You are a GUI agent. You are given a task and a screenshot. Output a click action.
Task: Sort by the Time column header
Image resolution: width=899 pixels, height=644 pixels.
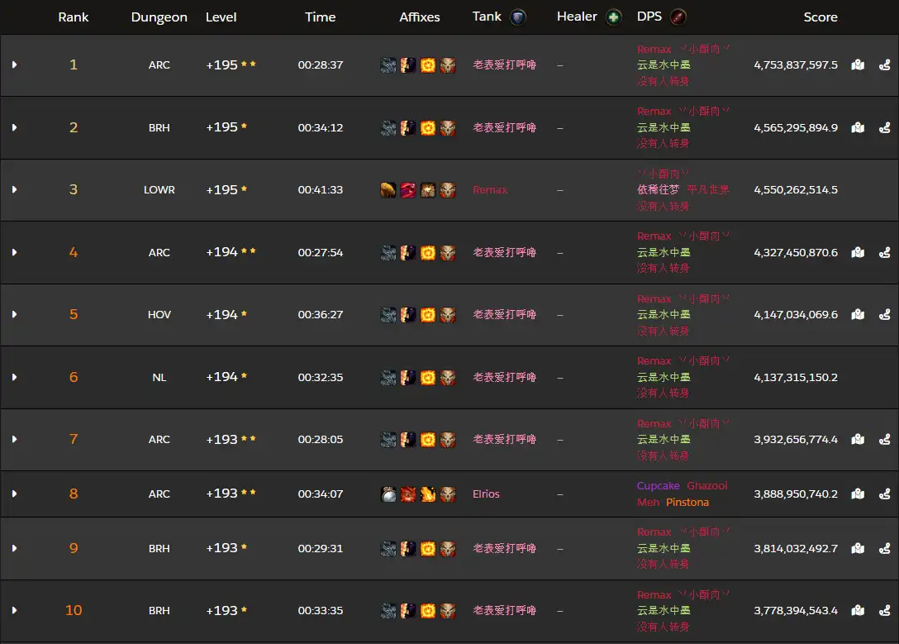320,17
